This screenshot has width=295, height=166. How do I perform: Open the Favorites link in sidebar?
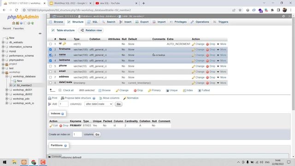pos(18,29)
